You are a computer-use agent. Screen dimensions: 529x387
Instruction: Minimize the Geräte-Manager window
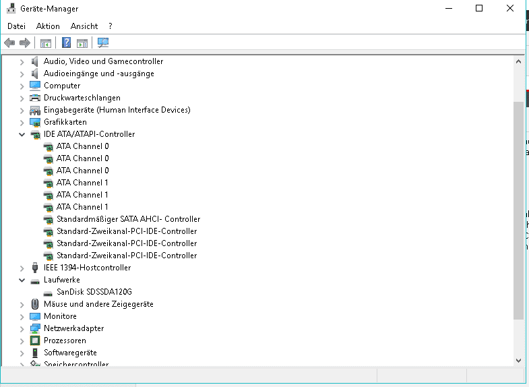coord(449,8)
